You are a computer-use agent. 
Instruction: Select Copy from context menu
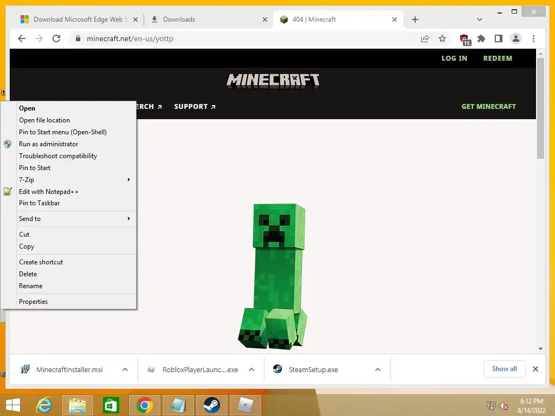pyautogui.click(x=76, y=246)
